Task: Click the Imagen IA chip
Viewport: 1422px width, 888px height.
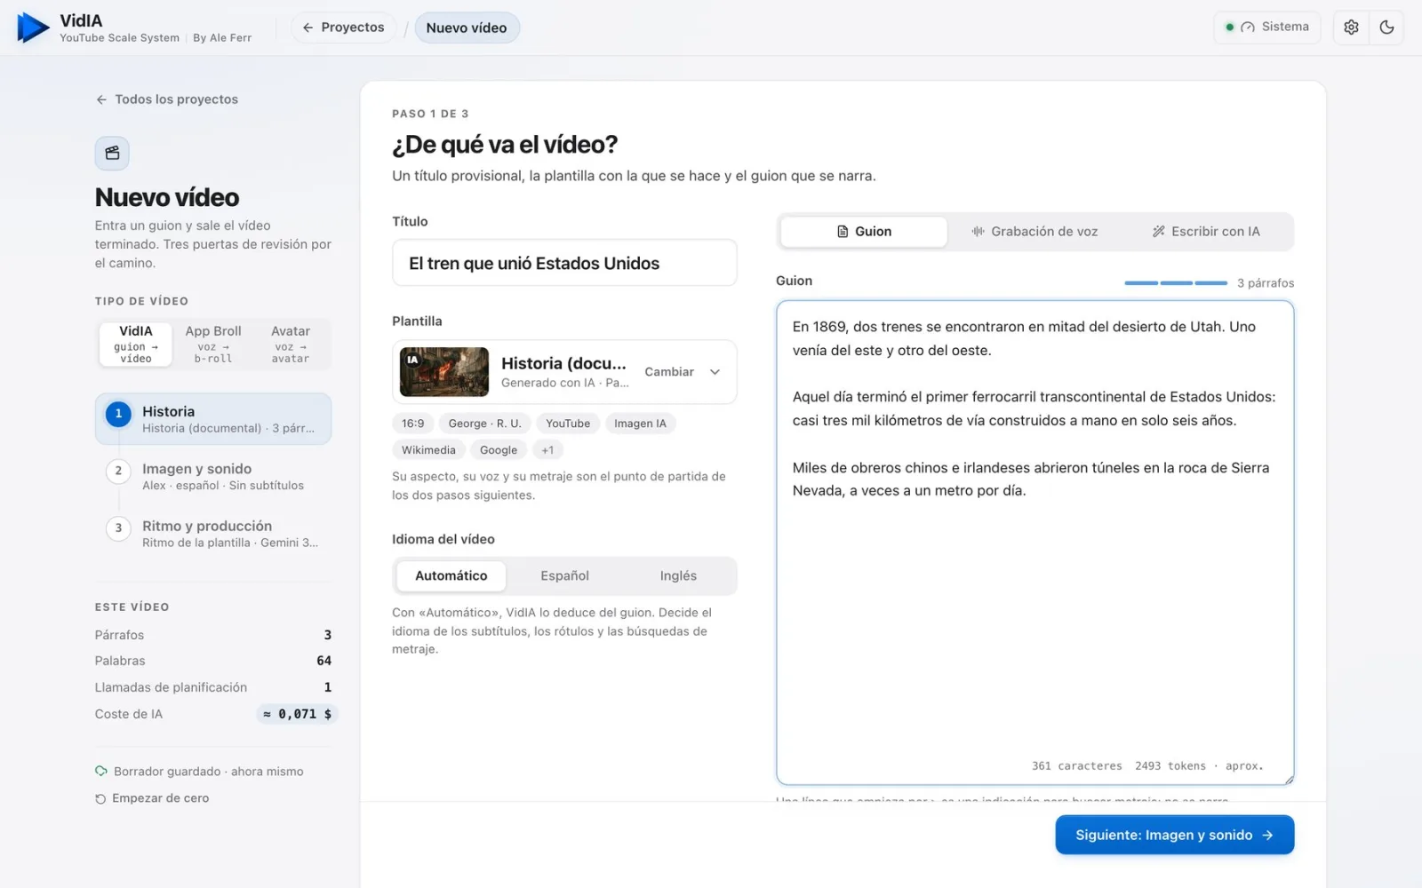Action: click(x=640, y=424)
